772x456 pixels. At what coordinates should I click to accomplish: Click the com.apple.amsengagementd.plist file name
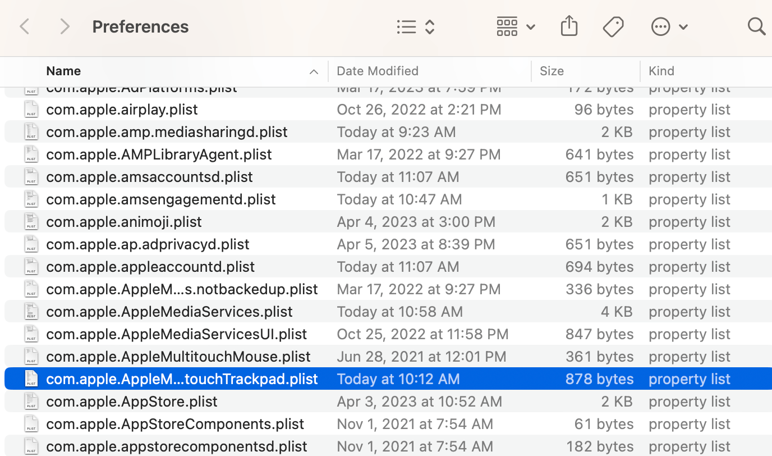(161, 199)
